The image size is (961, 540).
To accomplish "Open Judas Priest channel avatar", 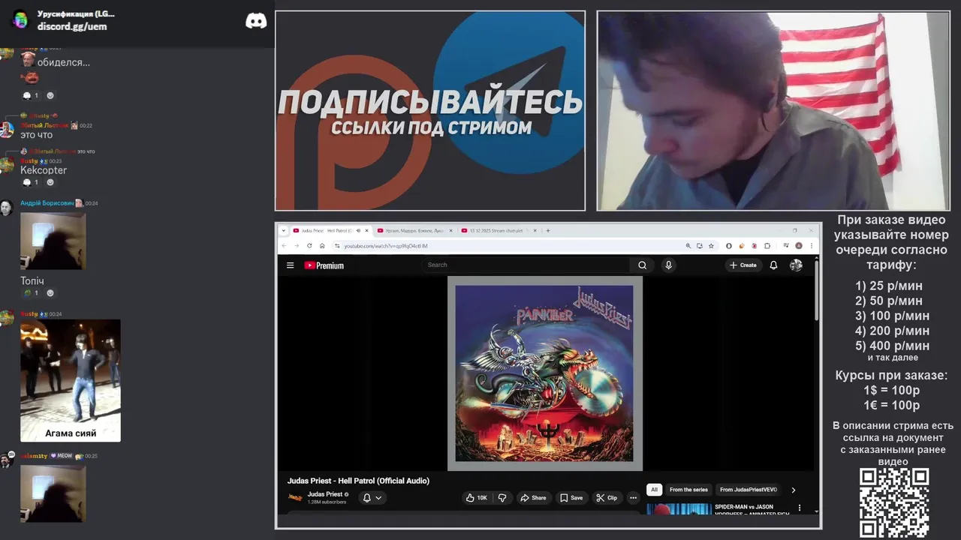I will (295, 497).
